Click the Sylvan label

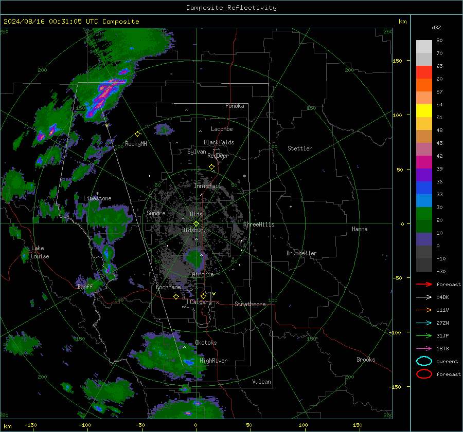(197, 152)
